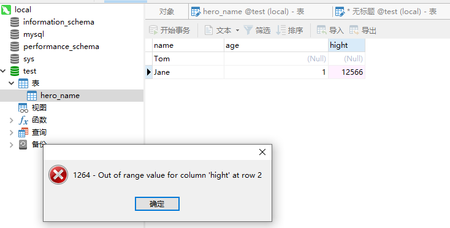Click the age column header

(x=276, y=45)
